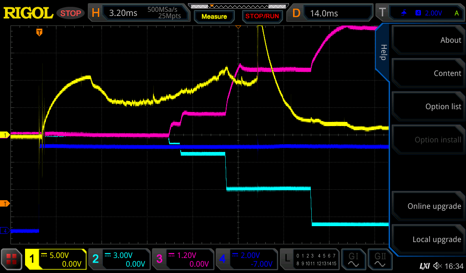Viewport: 466px width, 273px height.
Task: Open the GI waveform generator
Action: pyautogui.click(x=354, y=259)
